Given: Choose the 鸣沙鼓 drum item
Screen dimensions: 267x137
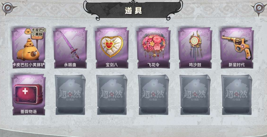Looking at the screenshot, I should (195, 48).
